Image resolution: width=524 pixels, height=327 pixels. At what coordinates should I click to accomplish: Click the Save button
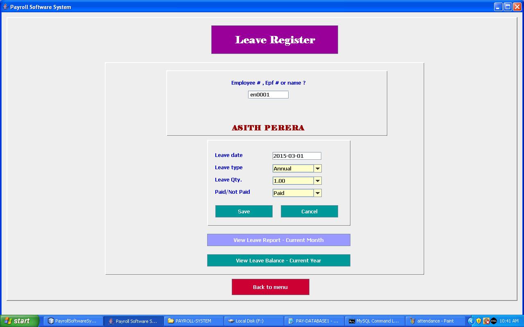(244, 211)
